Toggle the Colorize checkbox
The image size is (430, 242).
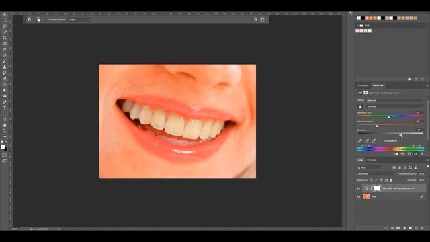[x=381, y=141]
